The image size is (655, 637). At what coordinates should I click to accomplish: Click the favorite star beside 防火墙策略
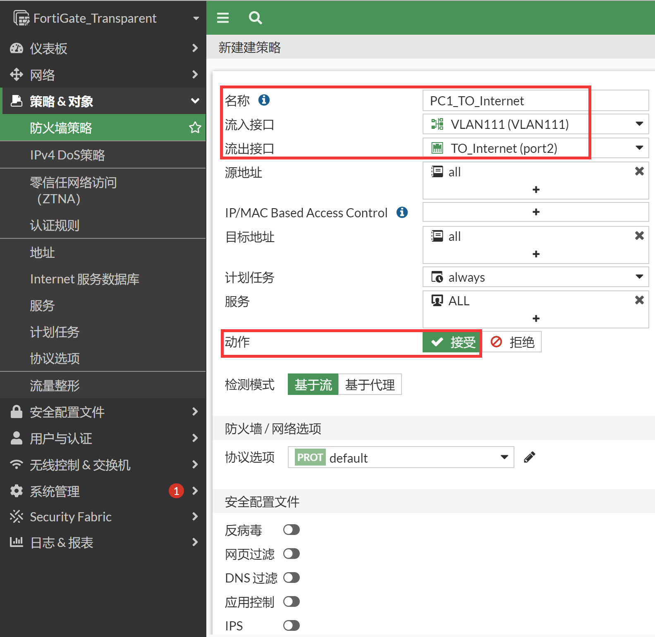coord(195,128)
